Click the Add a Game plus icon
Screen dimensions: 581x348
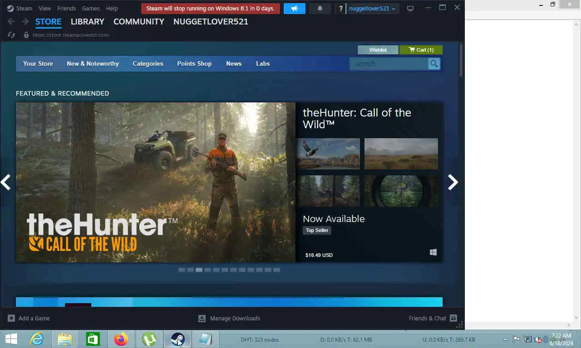(x=11, y=318)
